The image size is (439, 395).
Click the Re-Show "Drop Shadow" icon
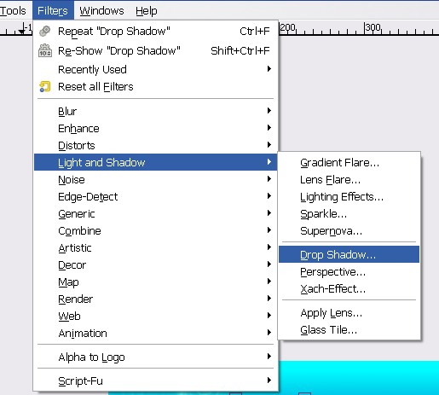pos(45,50)
